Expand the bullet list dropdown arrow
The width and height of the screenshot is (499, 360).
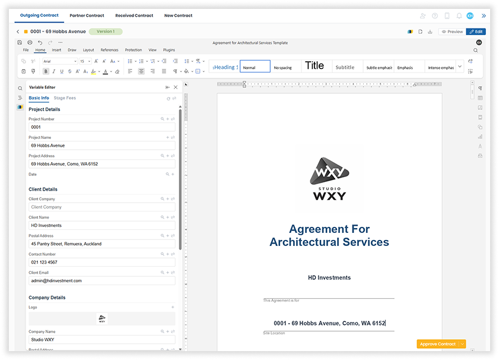(x=135, y=61)
